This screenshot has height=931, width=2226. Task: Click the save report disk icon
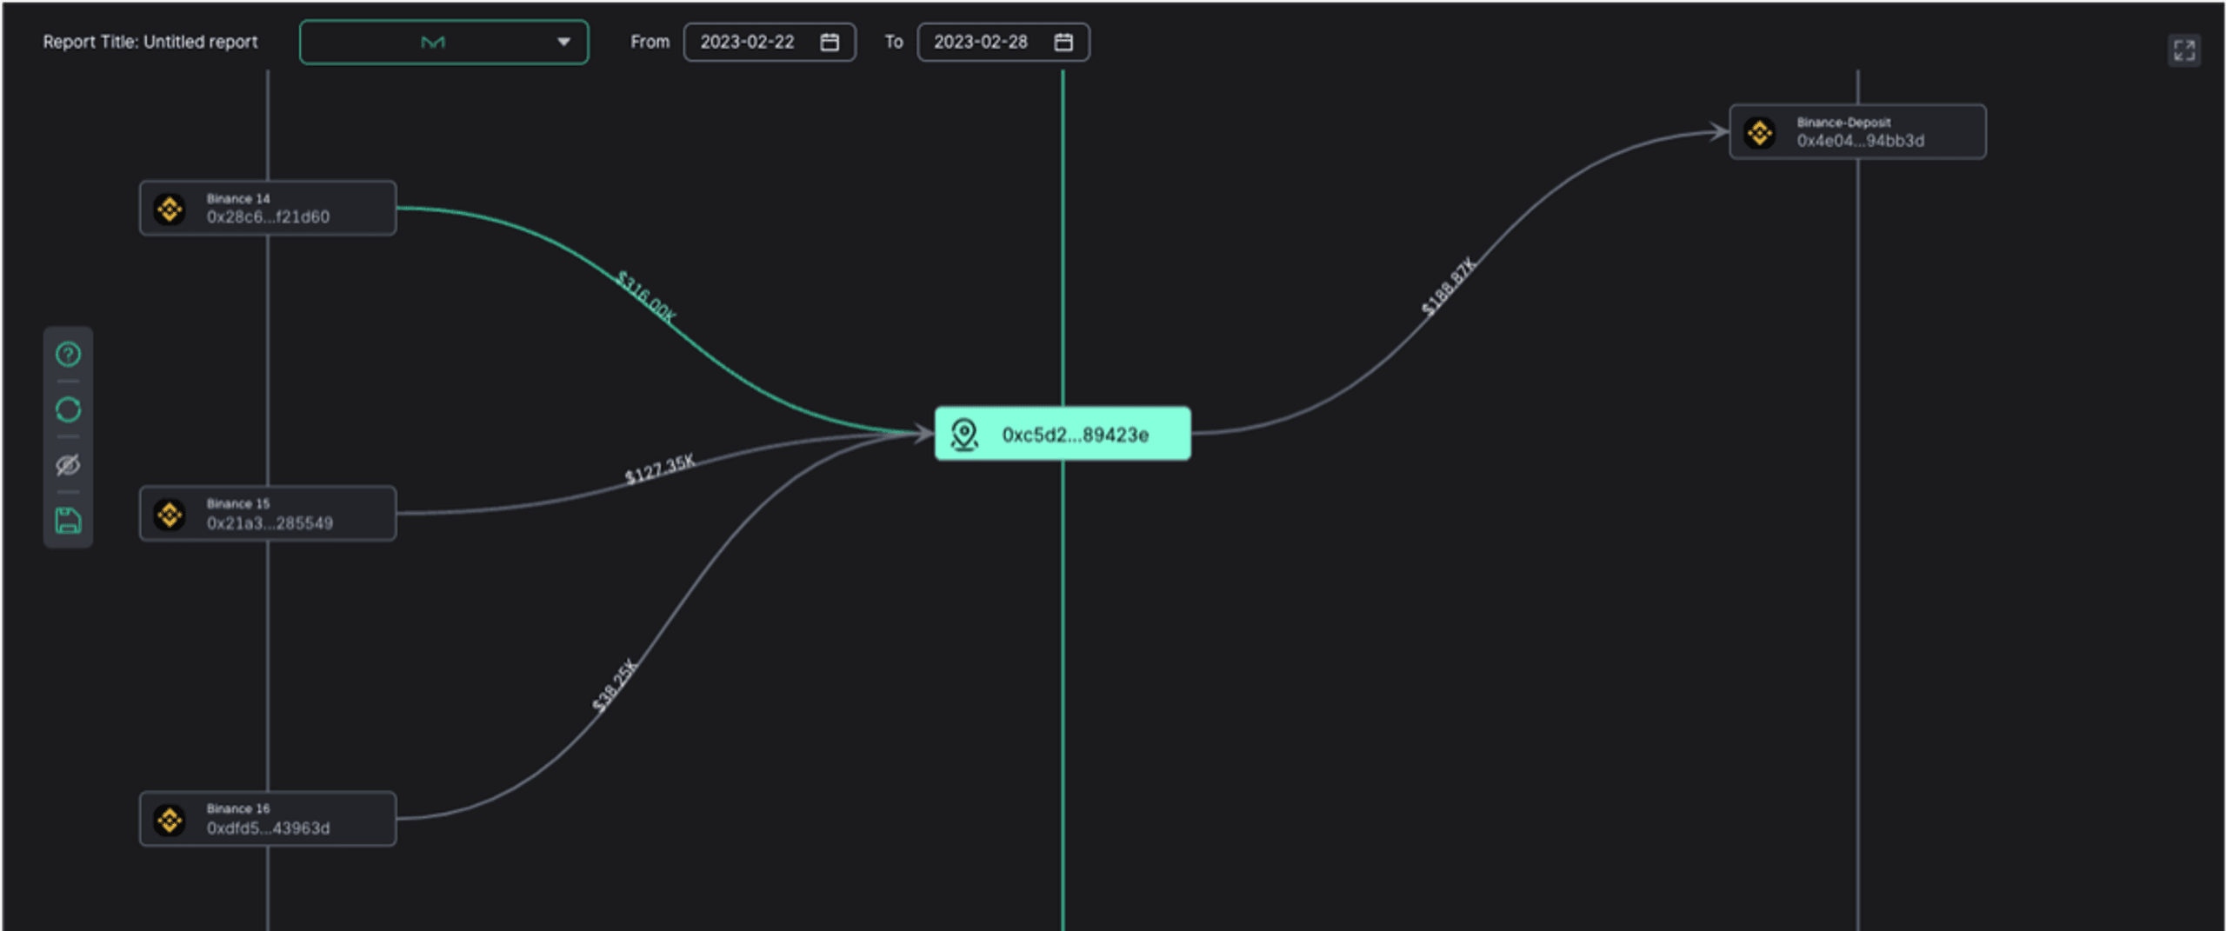click(x=68, y=521)
